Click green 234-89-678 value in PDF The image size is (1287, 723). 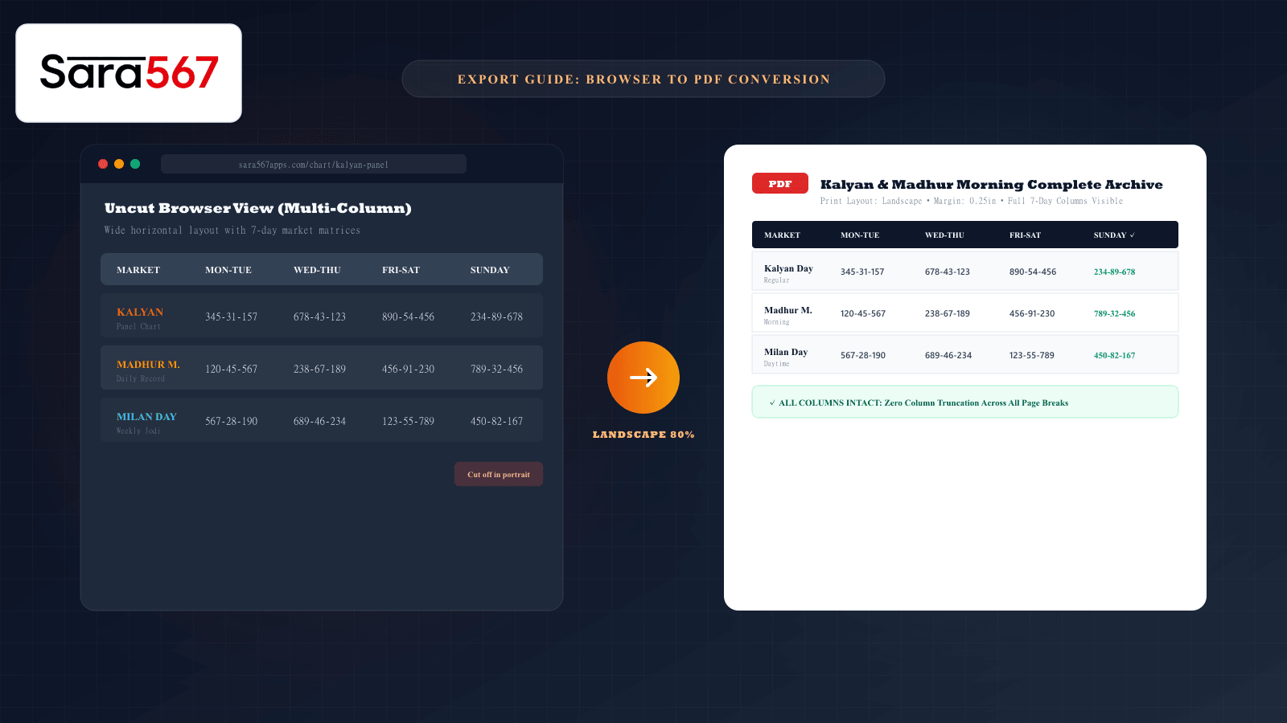point(1114,272)
